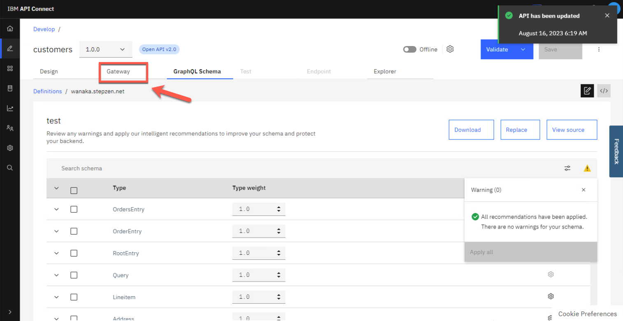Select the RootEntry checkbox
The width and height of the screenshot is (623, 321).
point(74,253)
